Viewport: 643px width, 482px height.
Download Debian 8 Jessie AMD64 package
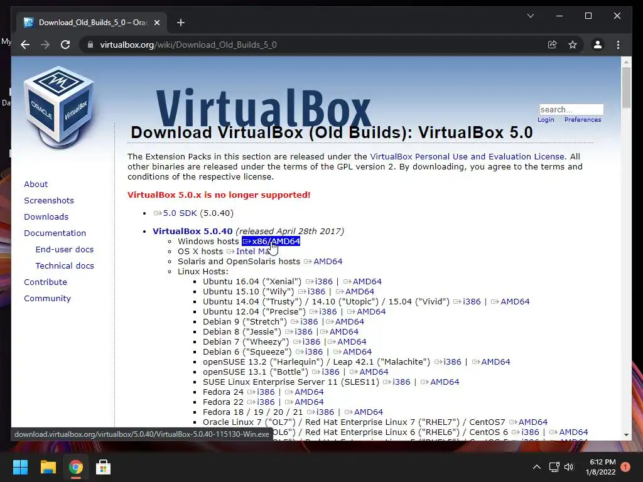pyautogui.click(x=339, y=331)
